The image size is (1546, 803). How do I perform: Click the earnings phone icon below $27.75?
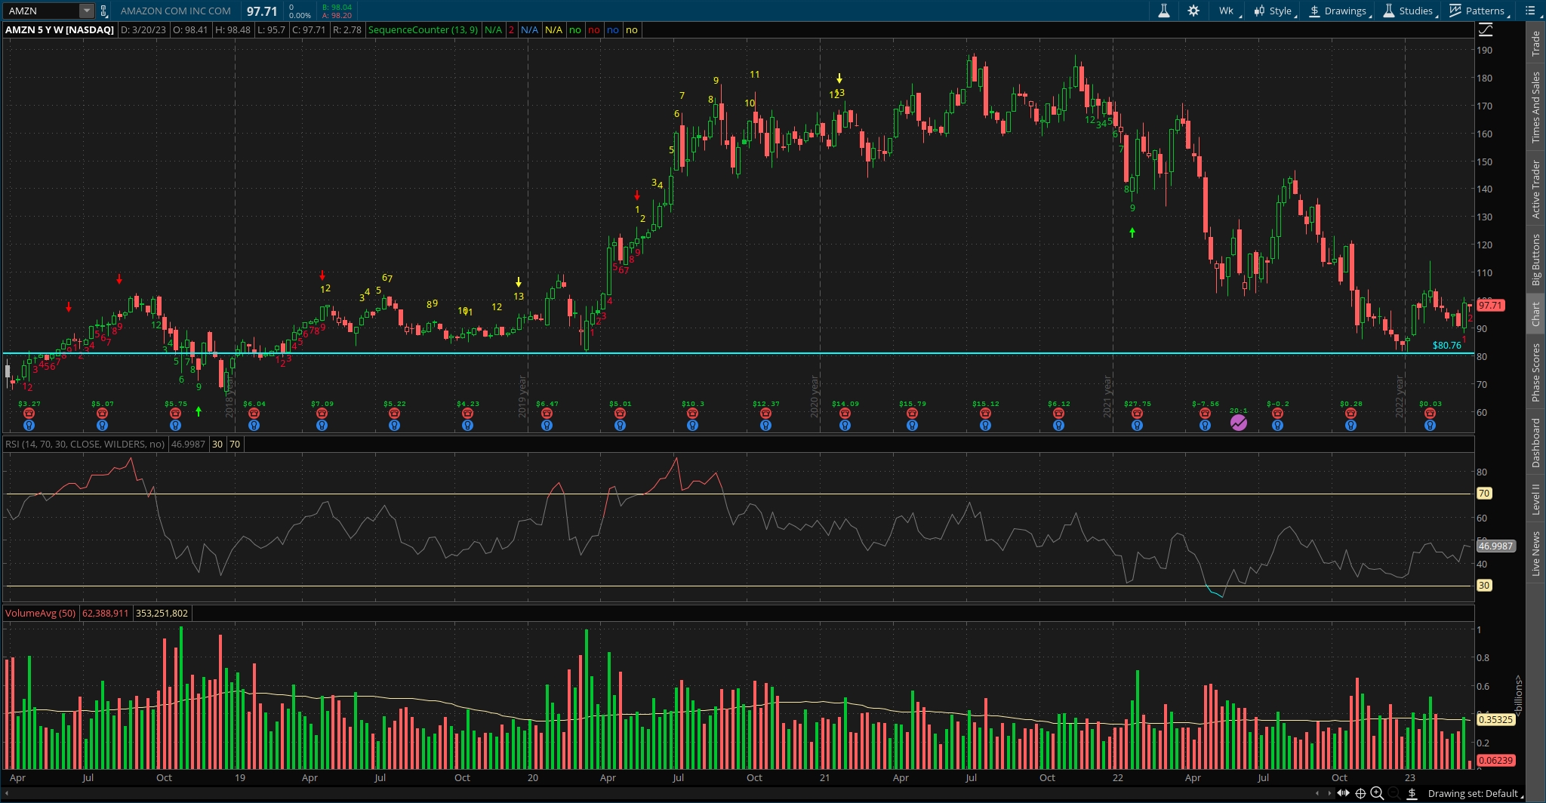coord(1137,414)
